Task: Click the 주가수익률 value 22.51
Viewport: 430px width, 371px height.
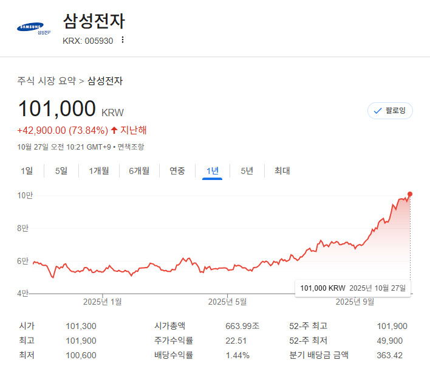Action: click(x=236, y=341)
